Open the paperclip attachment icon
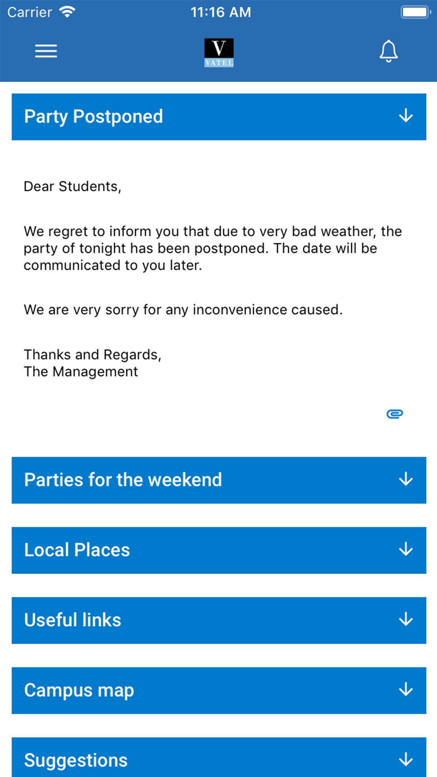437x777 pixels. (395, 413)
